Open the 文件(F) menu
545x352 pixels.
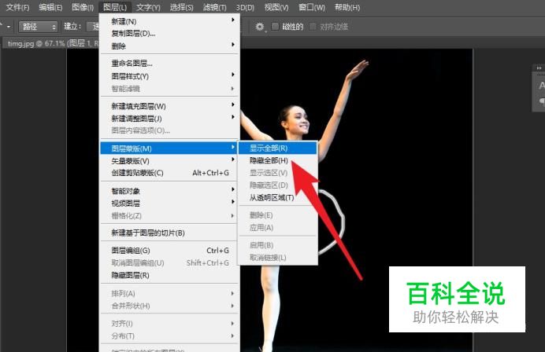pos(17,7)
